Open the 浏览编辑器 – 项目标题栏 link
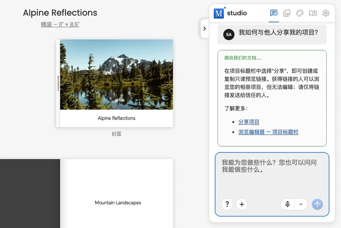Viewport: 341px width, 228px height. point(268,132)
